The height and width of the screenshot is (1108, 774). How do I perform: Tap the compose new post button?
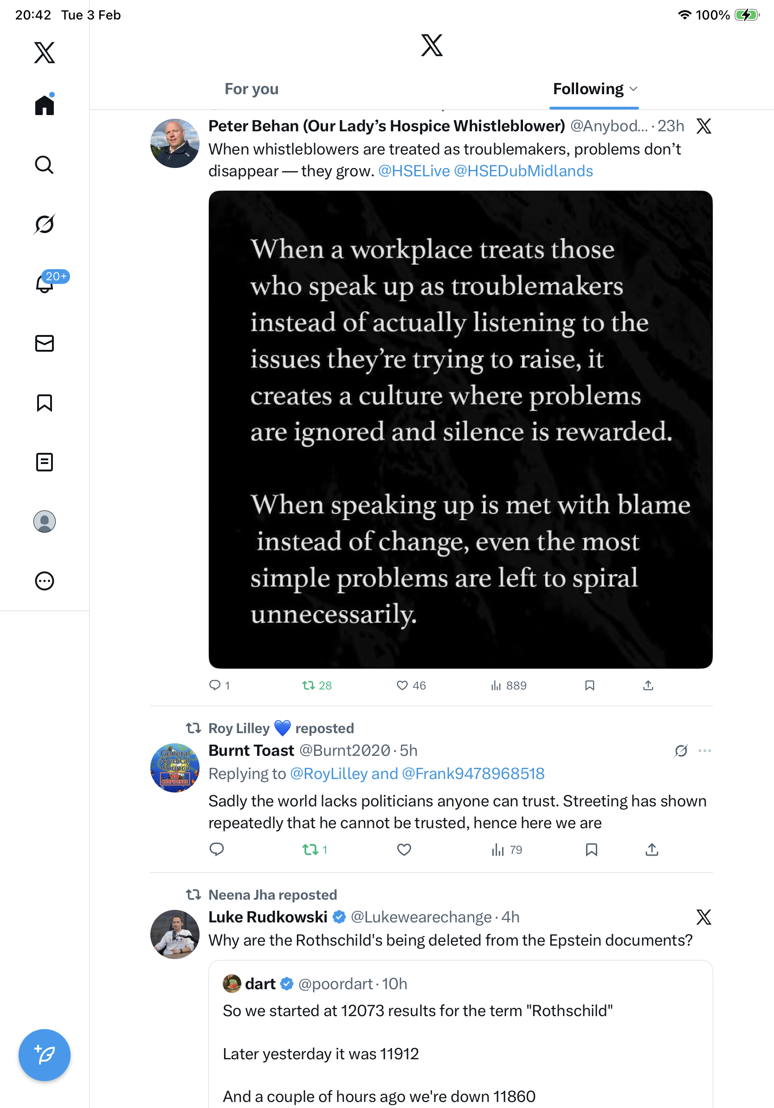pos(45,1056)
